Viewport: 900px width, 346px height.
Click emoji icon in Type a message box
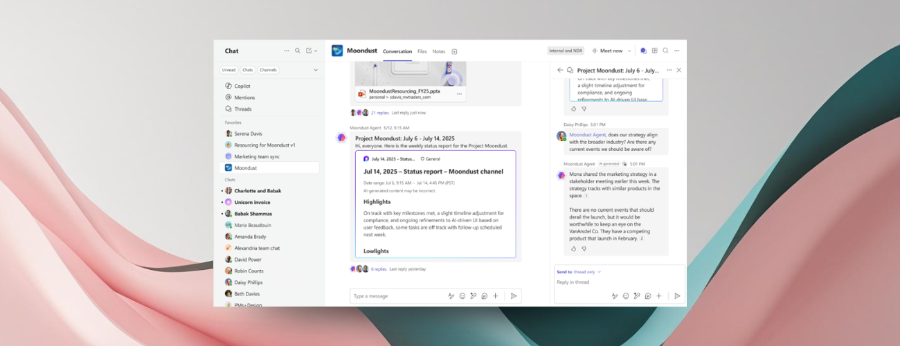click(462, 296)
